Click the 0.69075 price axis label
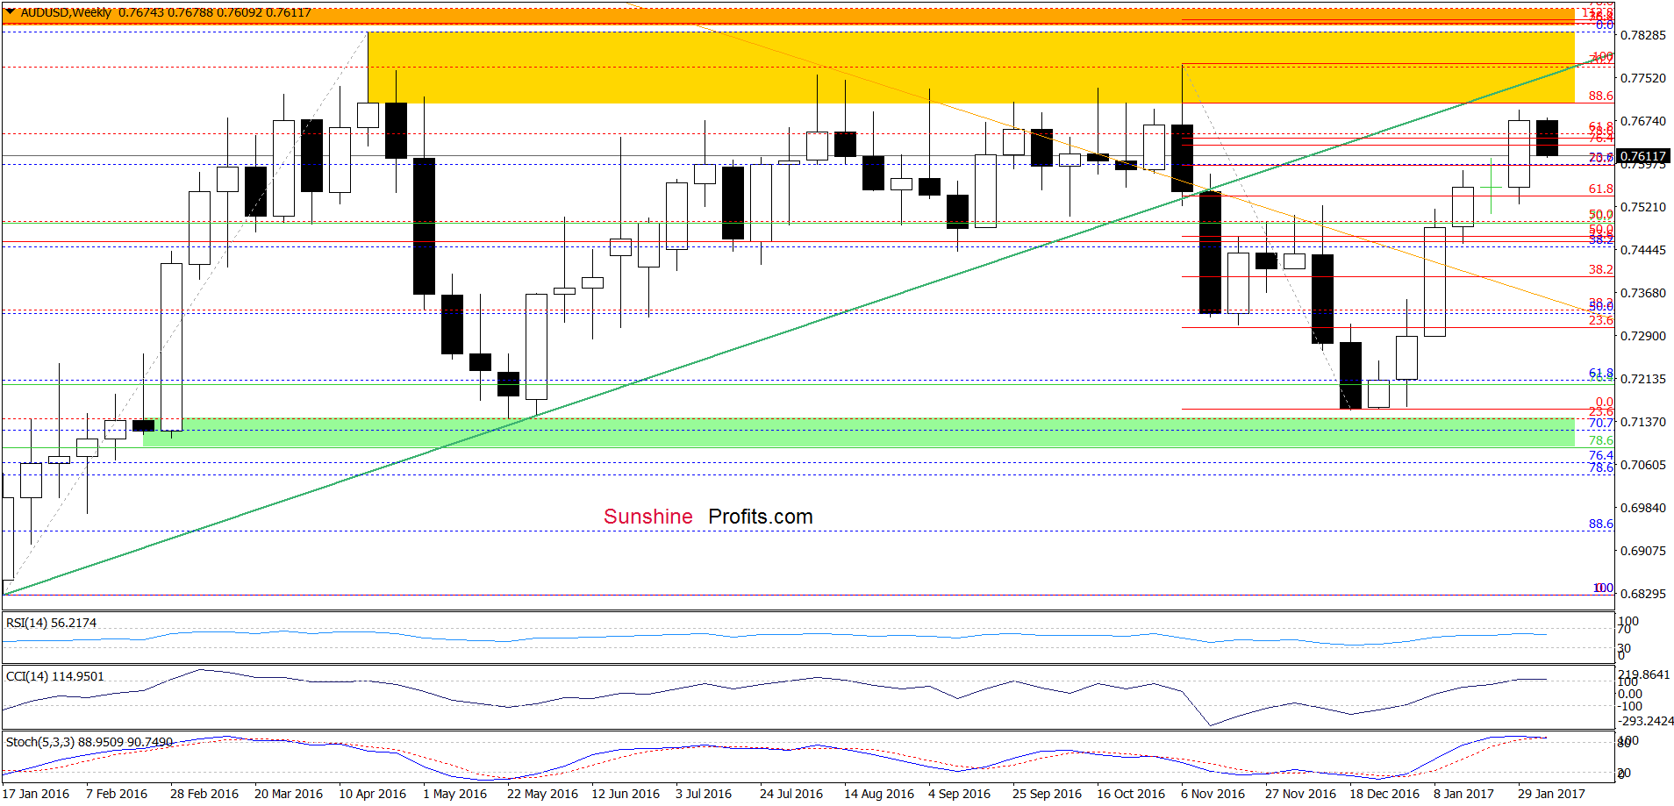Viewport: 1674px width, 806px height. (1642, 551)
